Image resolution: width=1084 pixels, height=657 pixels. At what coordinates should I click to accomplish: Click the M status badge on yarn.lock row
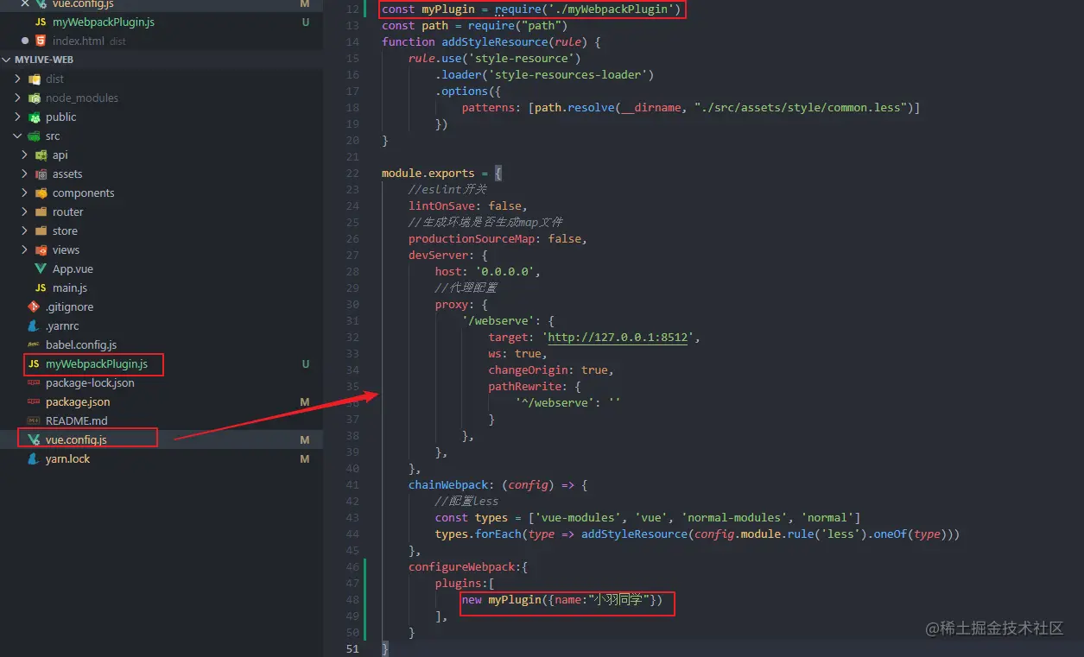305,459
